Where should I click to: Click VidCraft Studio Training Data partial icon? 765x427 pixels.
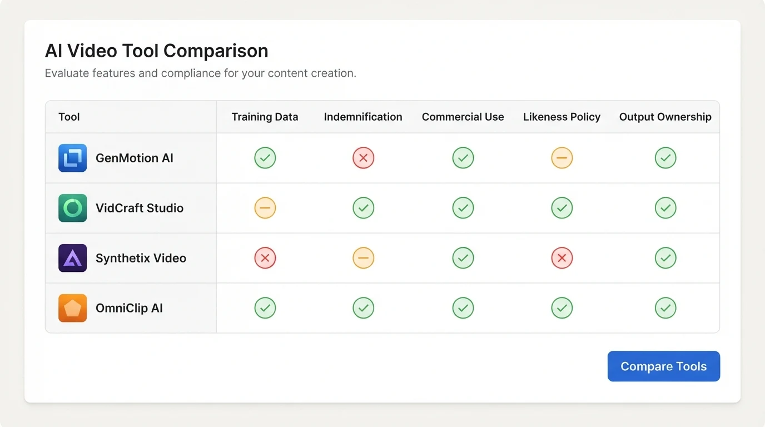point(265,208)
